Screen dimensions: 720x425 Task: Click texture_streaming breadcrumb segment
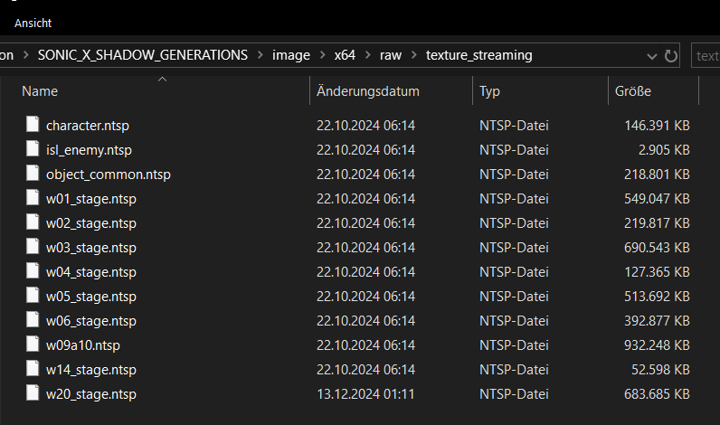(x=478, y=55)
